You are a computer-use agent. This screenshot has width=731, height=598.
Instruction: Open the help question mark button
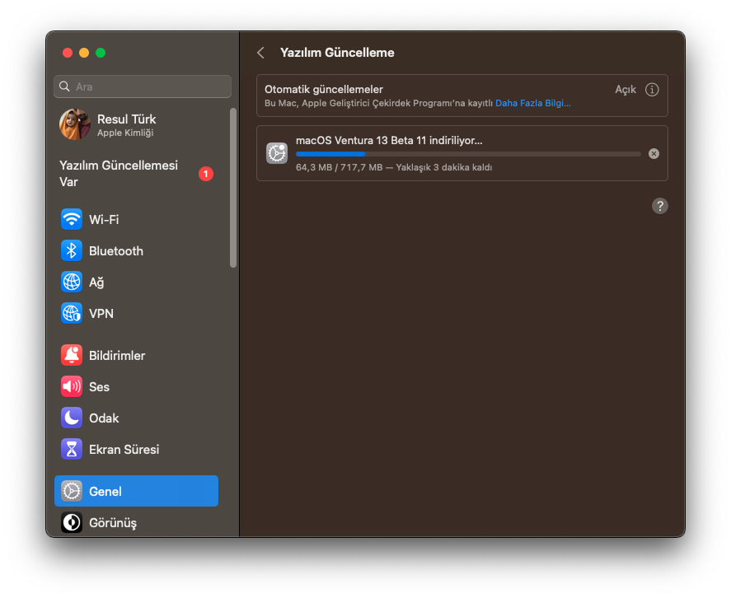(659, 206)
